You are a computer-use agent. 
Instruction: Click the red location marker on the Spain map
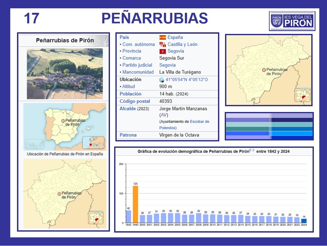click(63, 121)
